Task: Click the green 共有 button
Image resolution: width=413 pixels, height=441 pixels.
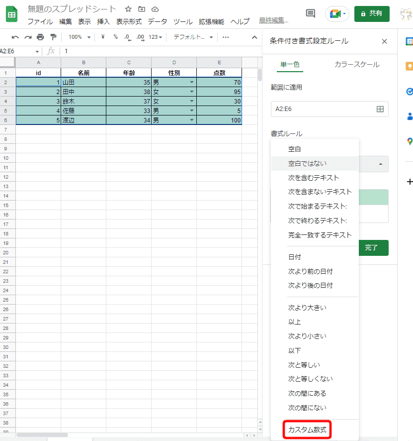Action: 372,14
